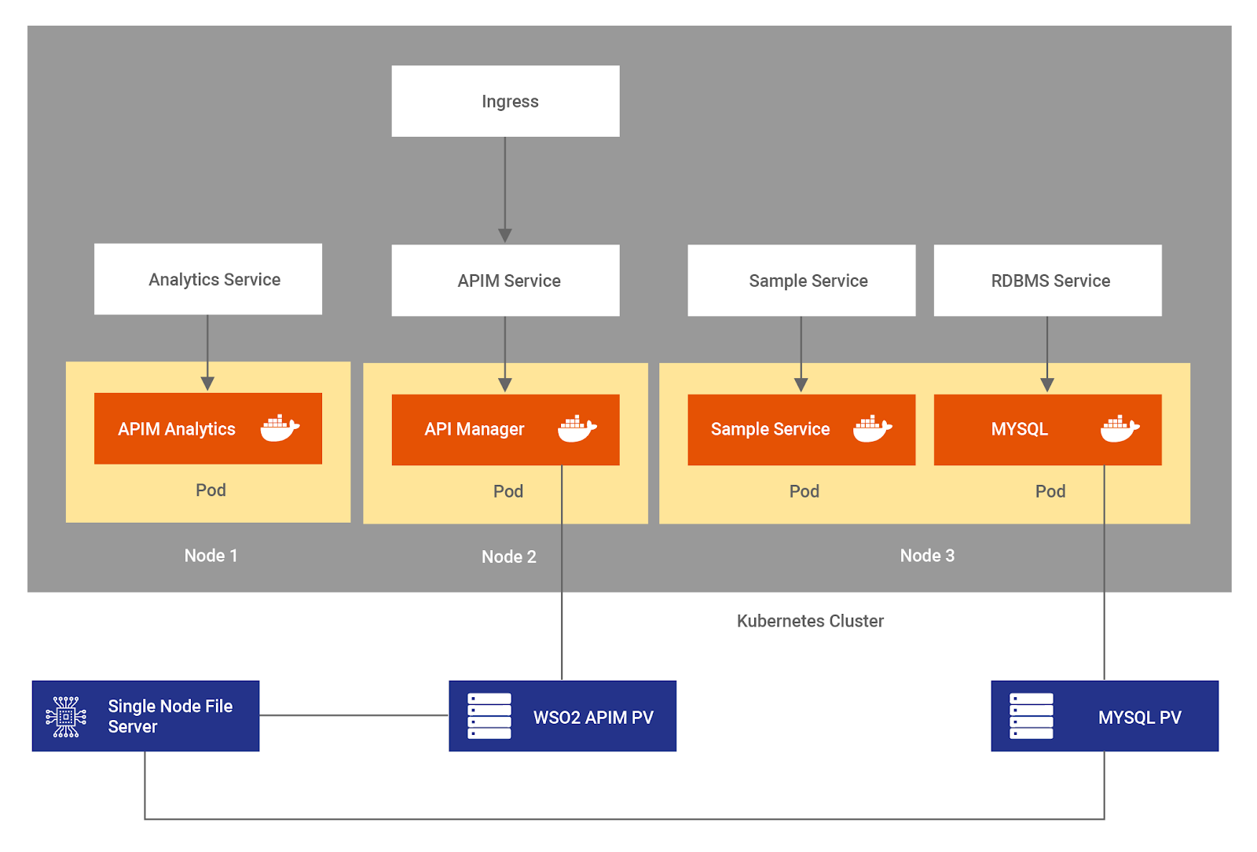Click the chip icon of Single Node File Server

(66, 716)
